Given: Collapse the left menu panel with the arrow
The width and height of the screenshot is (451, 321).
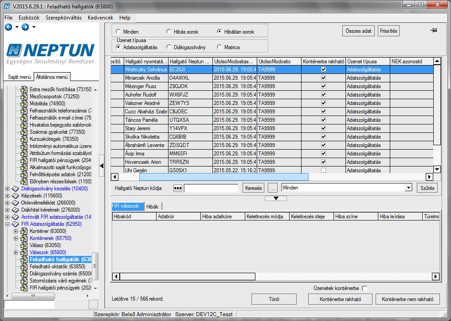Looking at the screenshot, I should point(101,166).
